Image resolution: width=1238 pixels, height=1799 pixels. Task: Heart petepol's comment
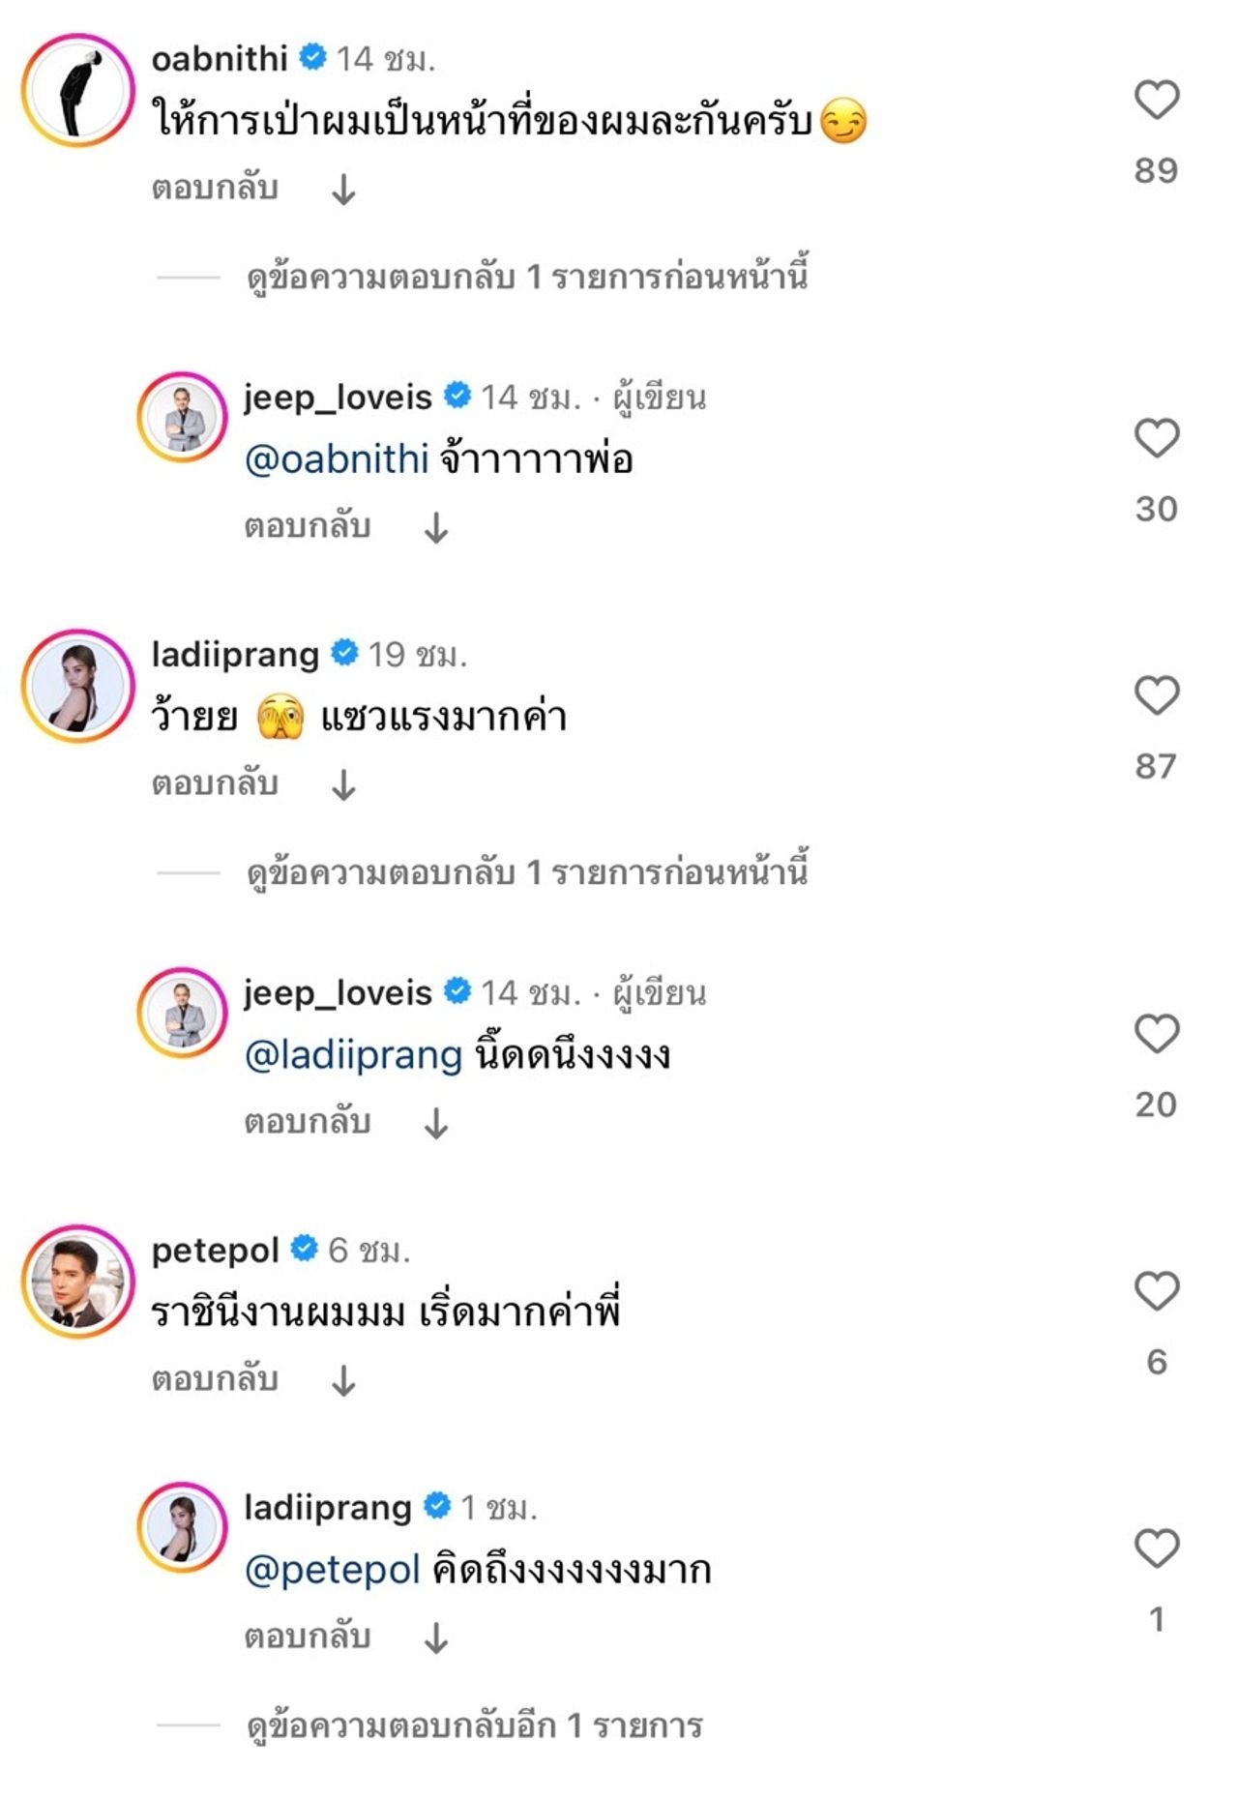click(x=1157, y=1291)
